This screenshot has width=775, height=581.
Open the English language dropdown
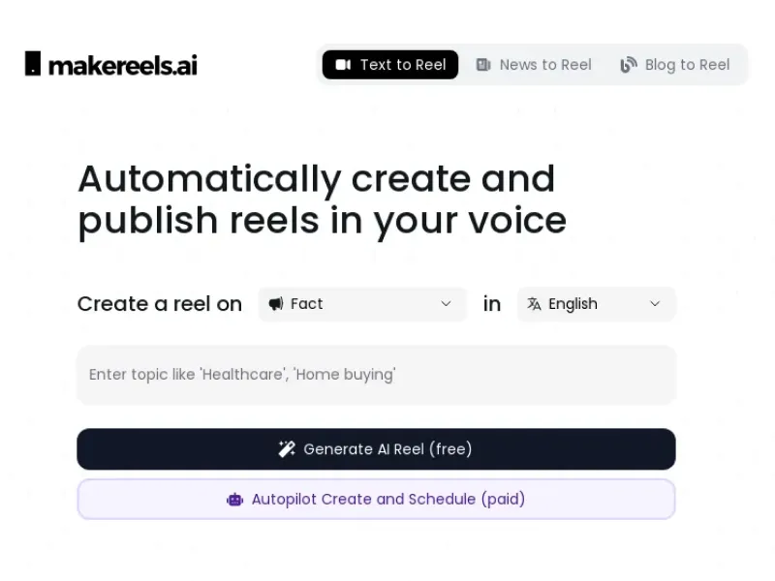(596, 304)
